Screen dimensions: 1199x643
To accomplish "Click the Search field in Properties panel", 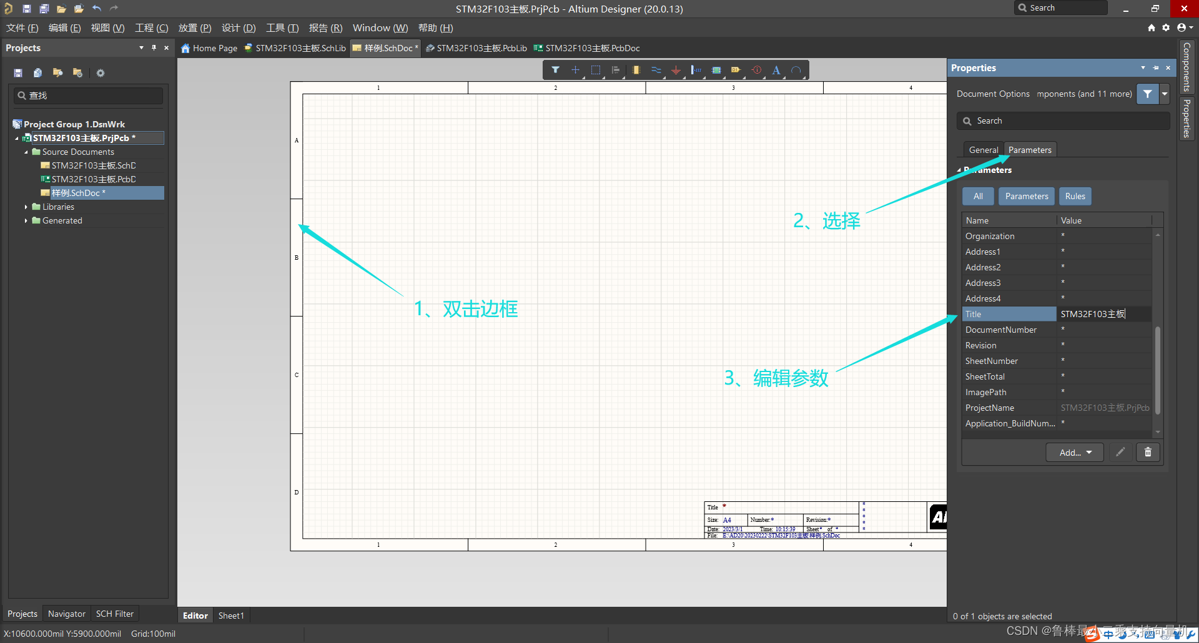I will [x=1063, y=120].
